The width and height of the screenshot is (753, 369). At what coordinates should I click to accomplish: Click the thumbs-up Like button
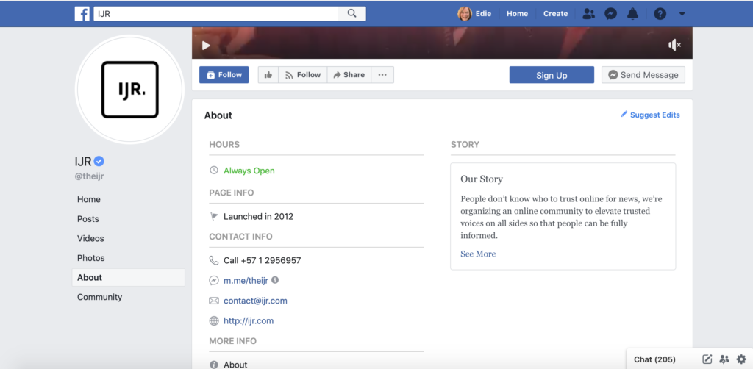(x=268, y=75)
